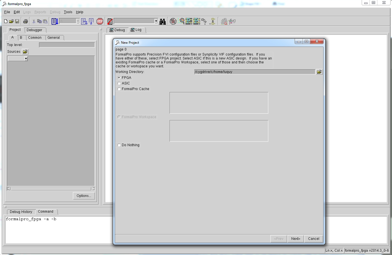The image size is (392, 255).
Task: Open the Debug History tab
Action: tap(21, 212)
